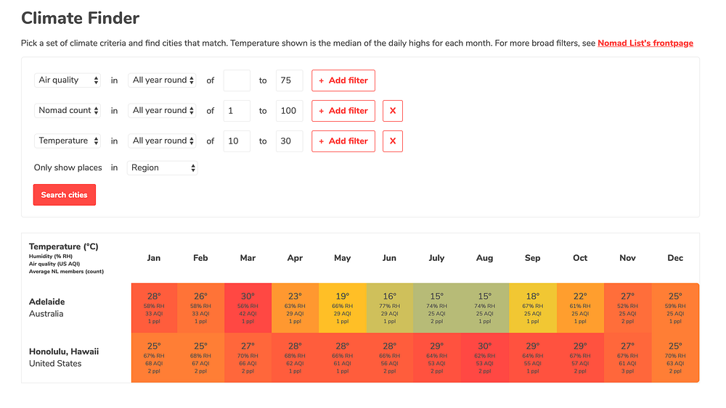Select Adelaide's March cell showing 30°
The height and width of the screenshot is (408, 726).
pyautogui.click(x=248, y=308)
